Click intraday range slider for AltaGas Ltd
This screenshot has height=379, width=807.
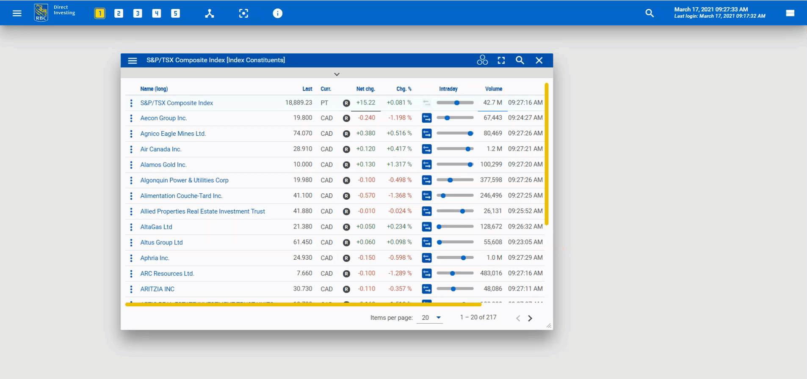tap(455, 227)
